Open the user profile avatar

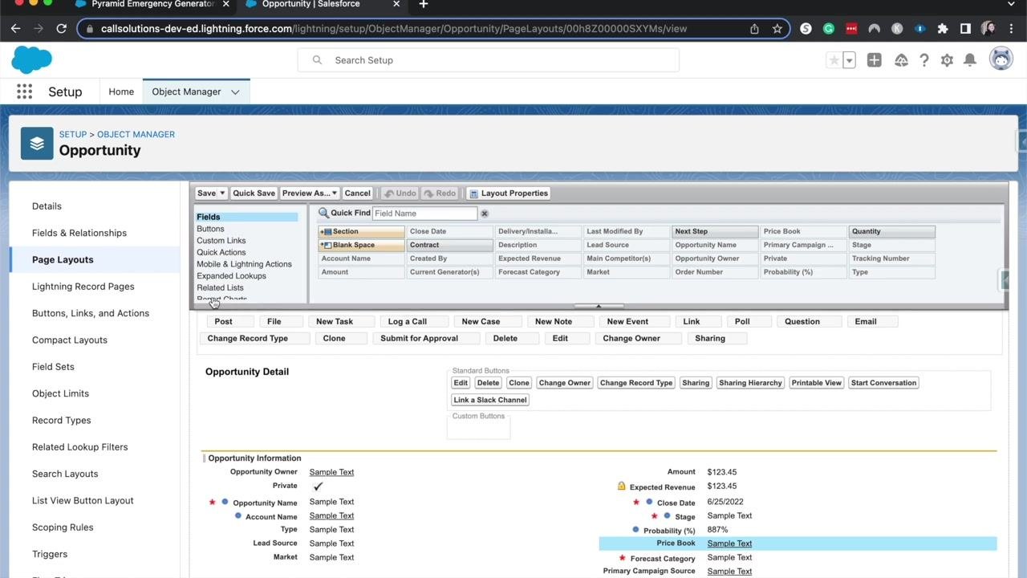pyautogui.click(x=1001, y=59)
